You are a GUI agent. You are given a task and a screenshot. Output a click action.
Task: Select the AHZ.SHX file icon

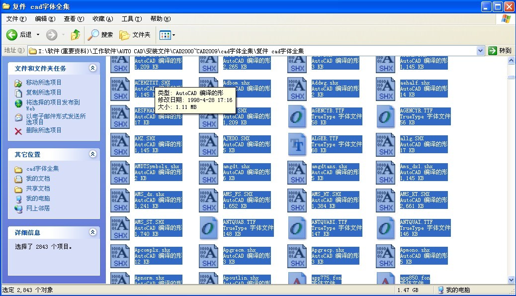[x=120, y=145]
